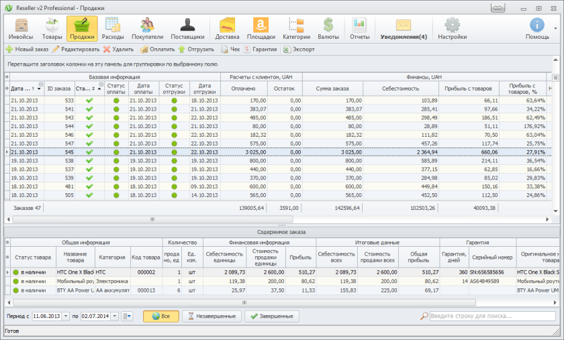564x340 pixels.
Task: Open the period start date dropdown
Action: [x=66, y=316]
